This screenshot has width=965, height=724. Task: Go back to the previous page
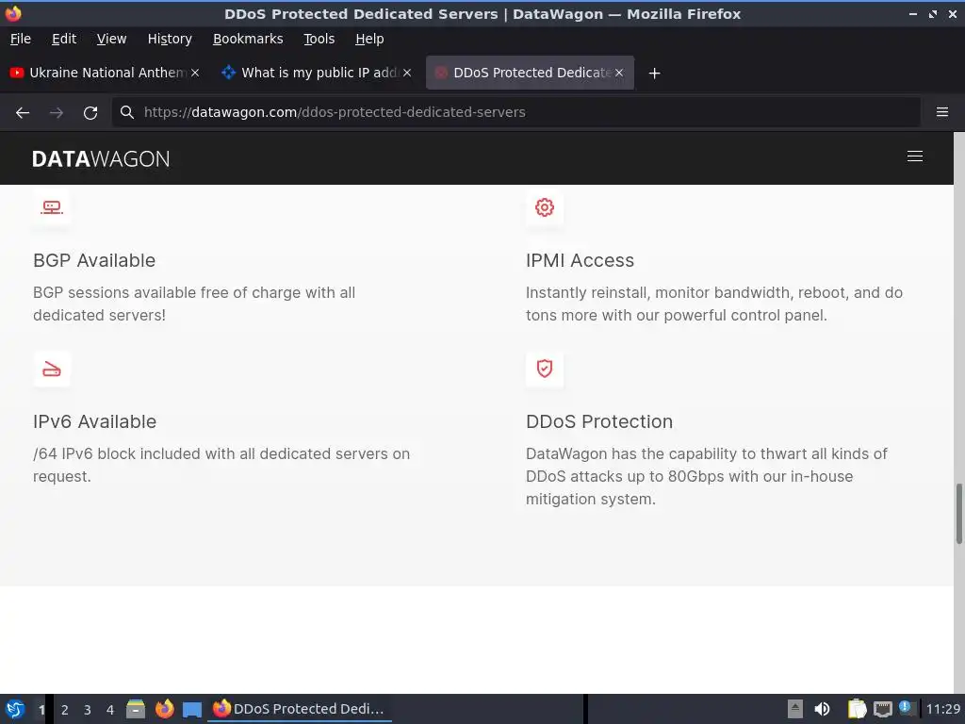coord(23,113)
